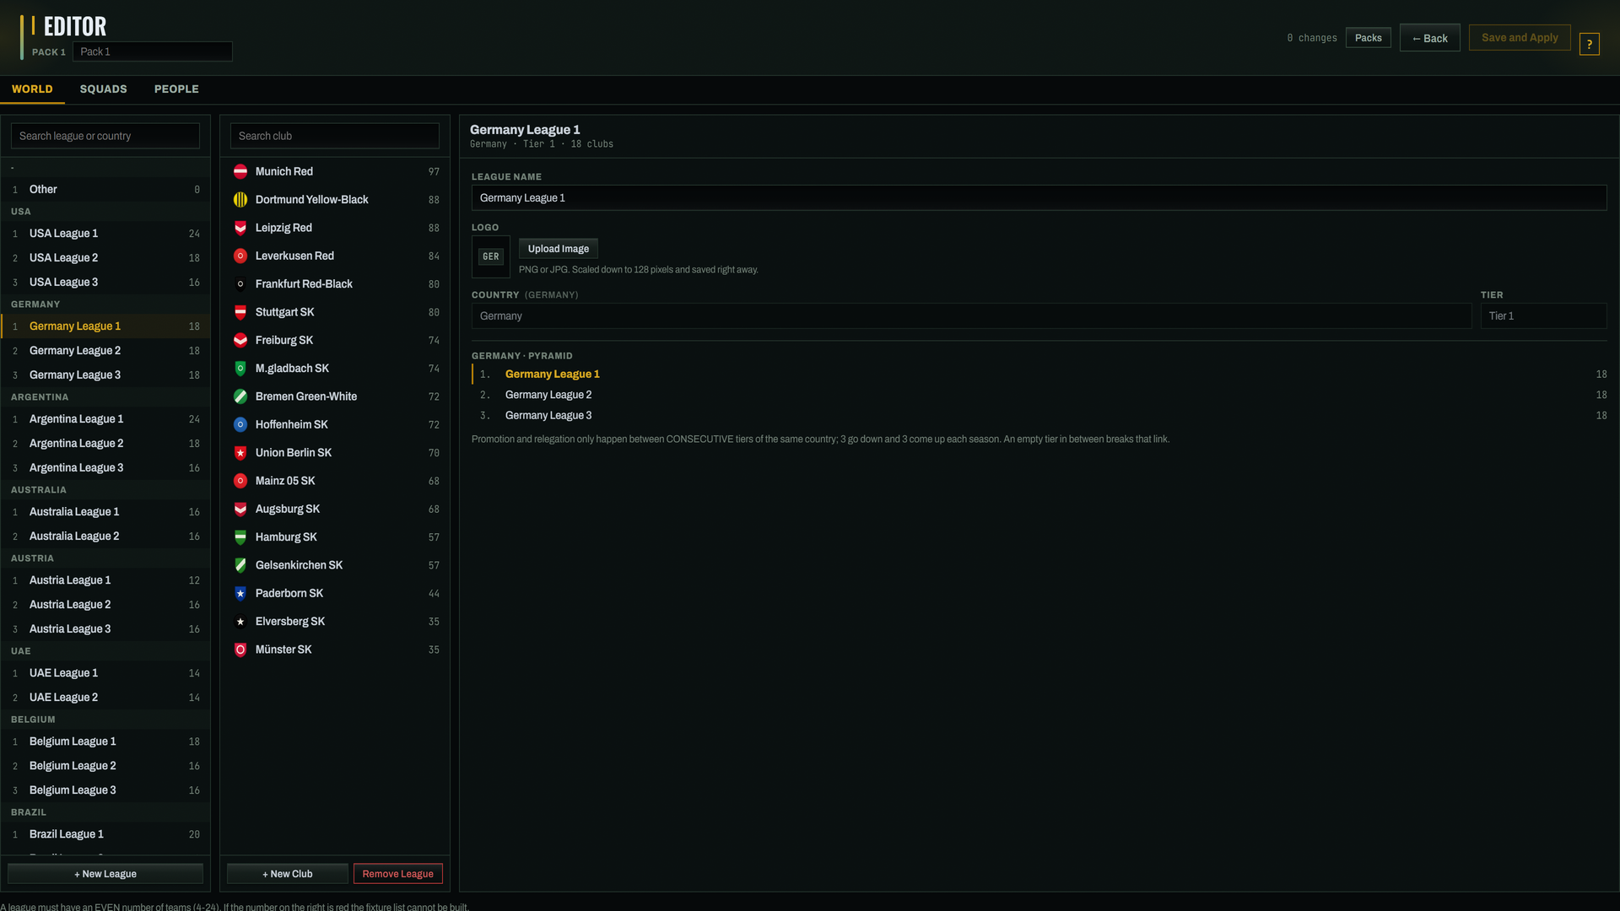Image resolution: width=1620 pixels, height=911 pixels.
Task: Edit the Pack 1 name field
Action: point(153,51)
